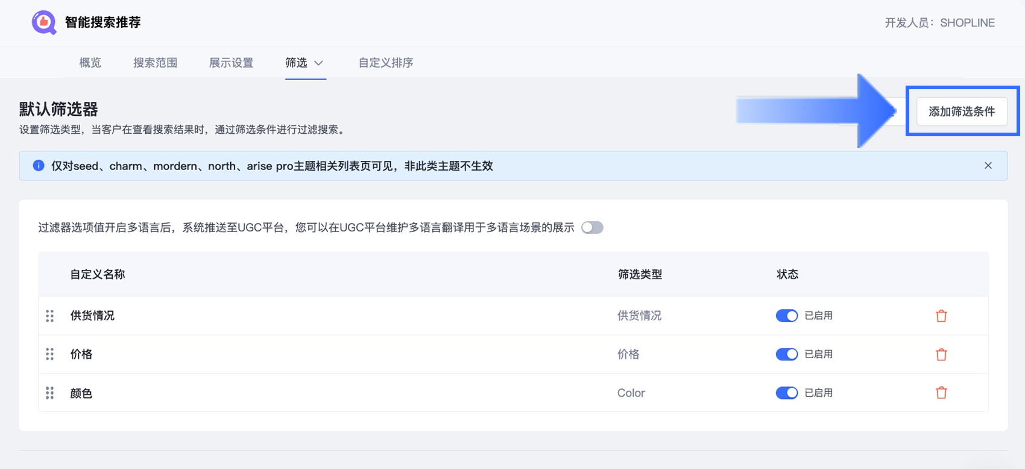Open the 自定义排序 tab
Image resolution: width=1025 pixels, height=469 pixels.
(x=386, y=63)
